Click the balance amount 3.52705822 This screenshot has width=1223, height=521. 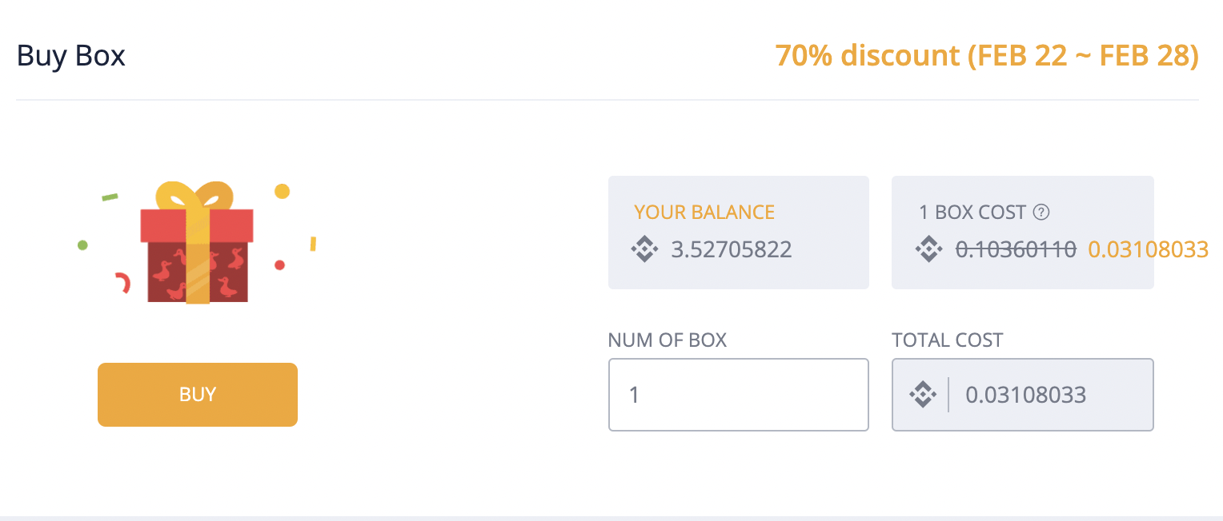click(x=731, y=249)
